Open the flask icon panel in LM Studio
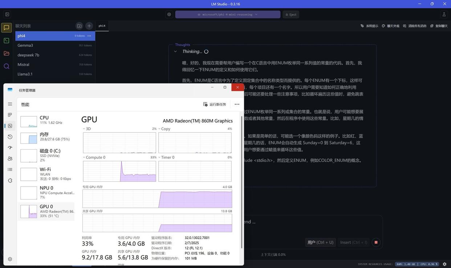This screenshot has height=268, width=451. point(444,14)
